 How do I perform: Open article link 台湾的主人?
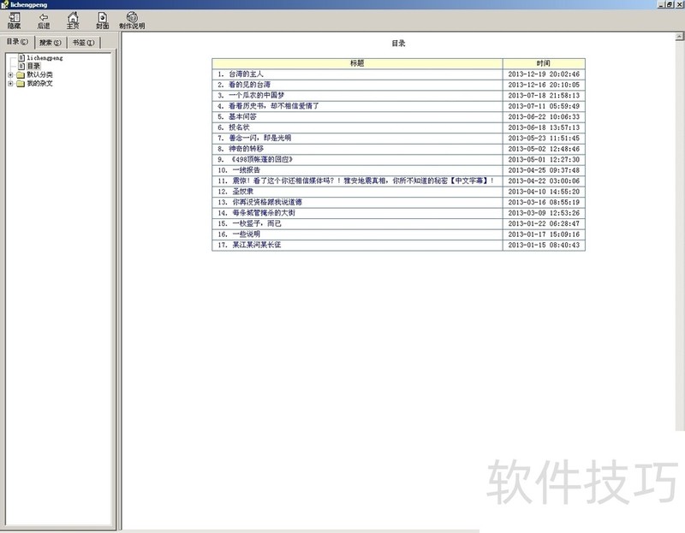[246, 74]
